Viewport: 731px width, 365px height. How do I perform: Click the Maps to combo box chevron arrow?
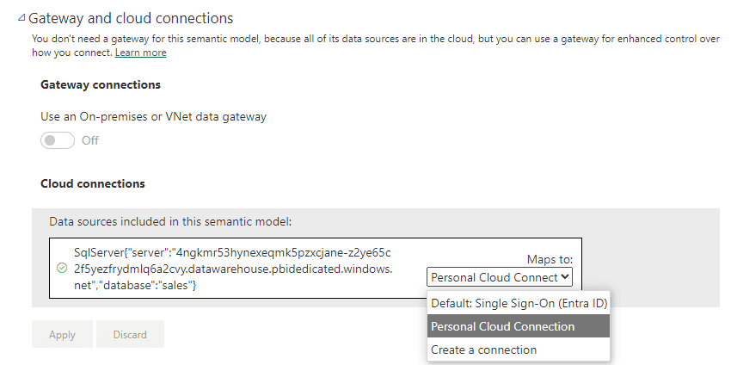pos(565,277)
